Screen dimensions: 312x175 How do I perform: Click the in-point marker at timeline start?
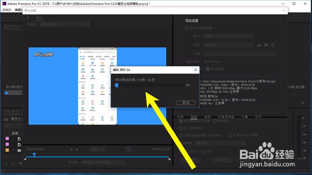[x=25, y=159]
